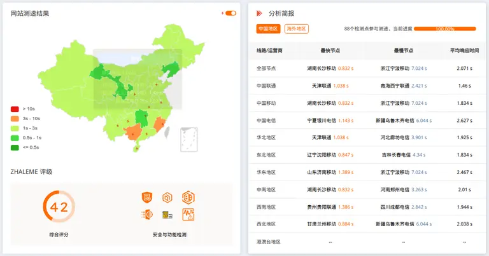Click the hexagon globe network icon
Screen dimensions: 489x256
(188, 198)
